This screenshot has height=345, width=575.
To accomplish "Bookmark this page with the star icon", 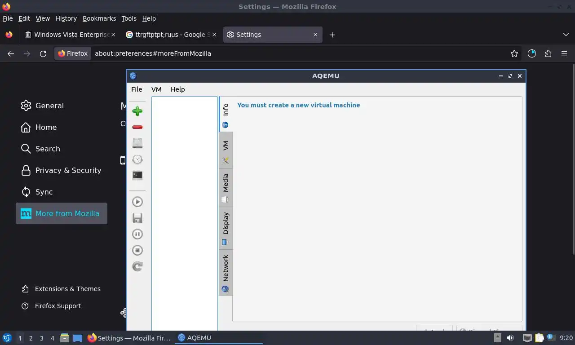I will [x=514, y=53].
